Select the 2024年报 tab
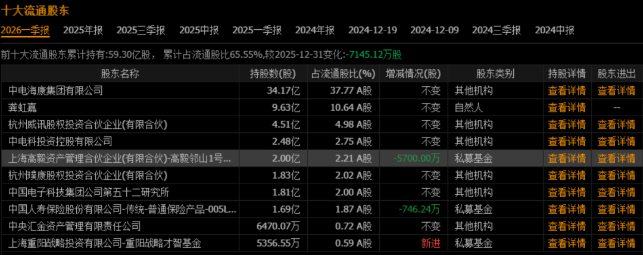This screenshot has height=255, width=643. click(315, 30)
